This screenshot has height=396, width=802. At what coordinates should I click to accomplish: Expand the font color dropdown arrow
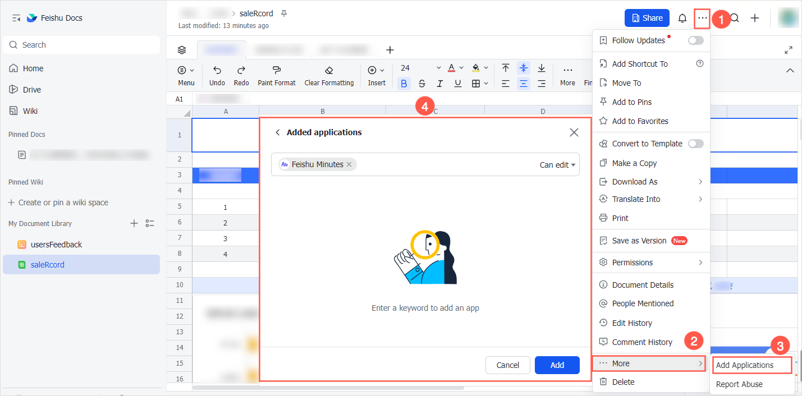click(x=461, y=68)
